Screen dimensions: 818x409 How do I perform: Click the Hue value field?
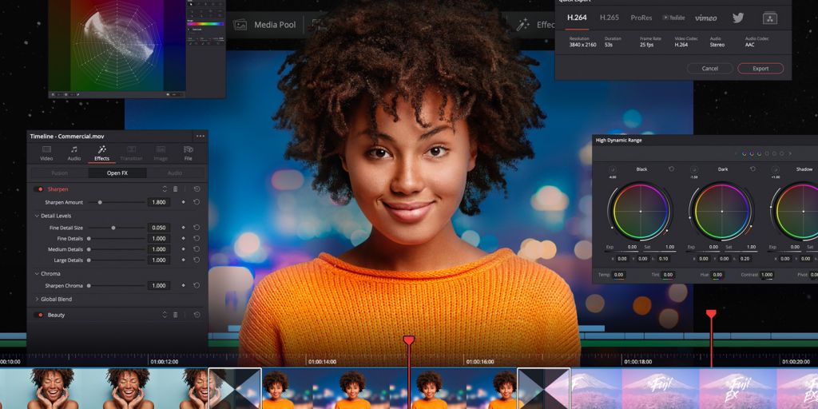(718, 275)
